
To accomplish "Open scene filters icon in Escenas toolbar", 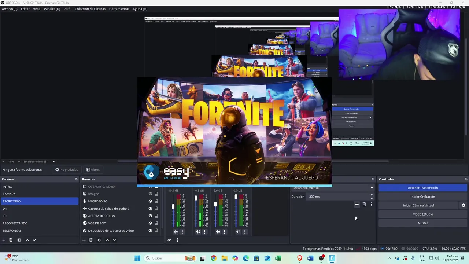I will (19, 240).
